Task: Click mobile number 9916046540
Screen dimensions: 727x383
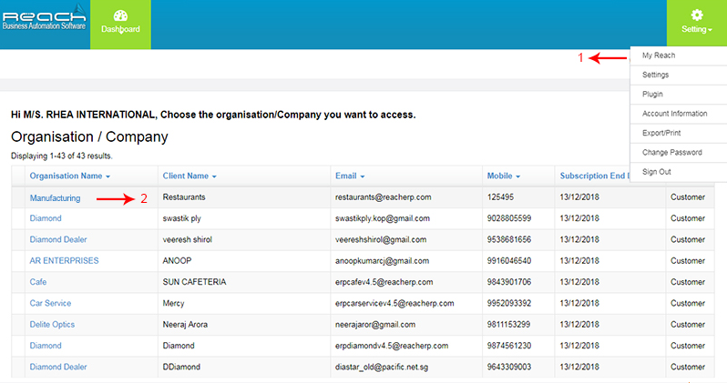Action: point(509,261)
